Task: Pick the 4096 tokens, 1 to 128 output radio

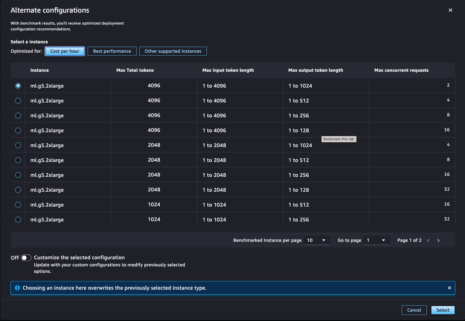Action: point(18,130)
